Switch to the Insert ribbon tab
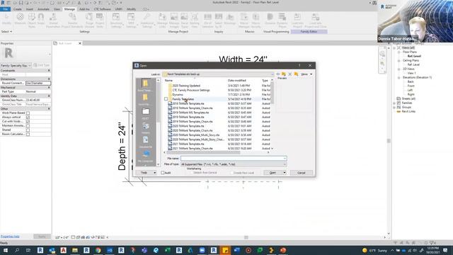The width and height of the screenshot is (453, 255). pyautogui.click(x=30, y=9)
